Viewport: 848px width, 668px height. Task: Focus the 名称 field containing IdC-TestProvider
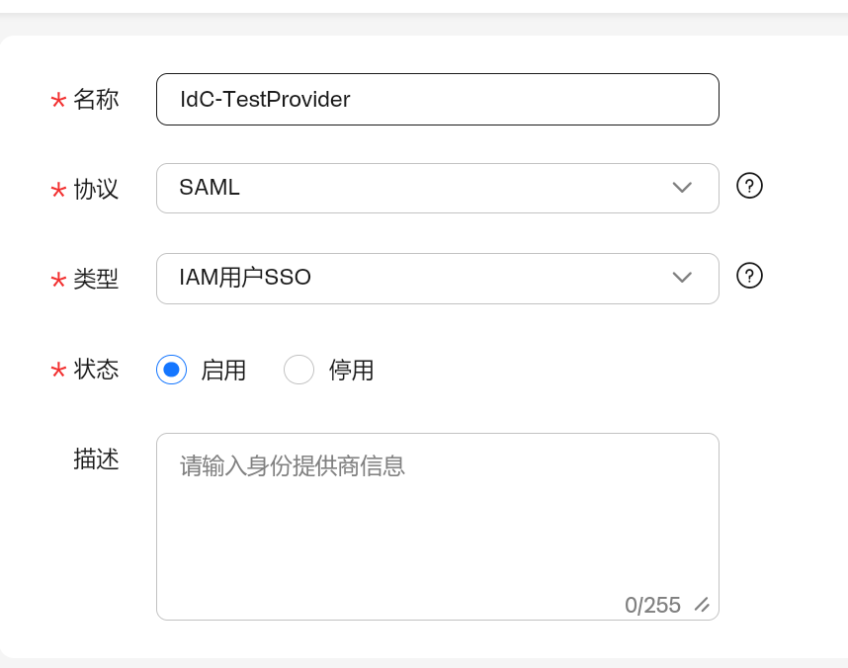pos(437,99)
